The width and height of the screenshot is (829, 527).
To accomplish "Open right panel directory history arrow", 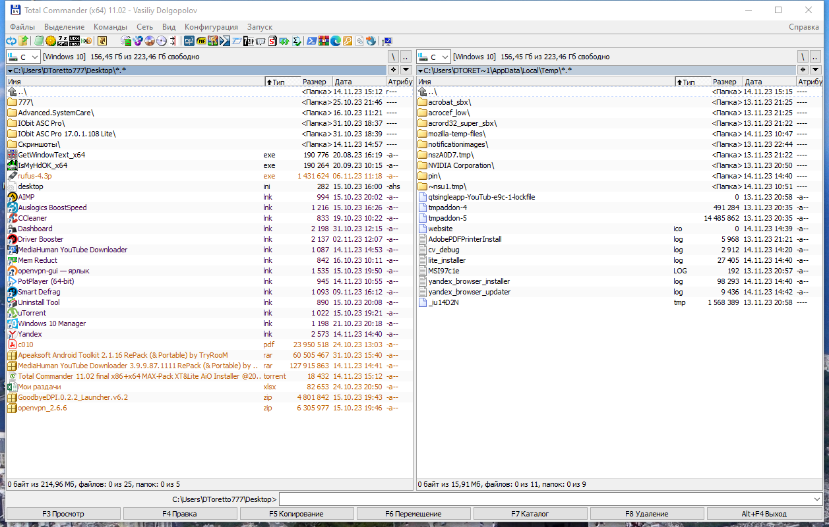I will pyautogui.click(x=816, y=70).
